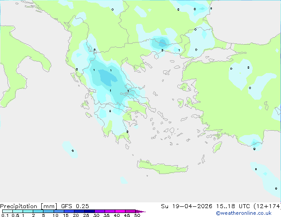Click the "GFS 0.25" model label

pos(75,206)
